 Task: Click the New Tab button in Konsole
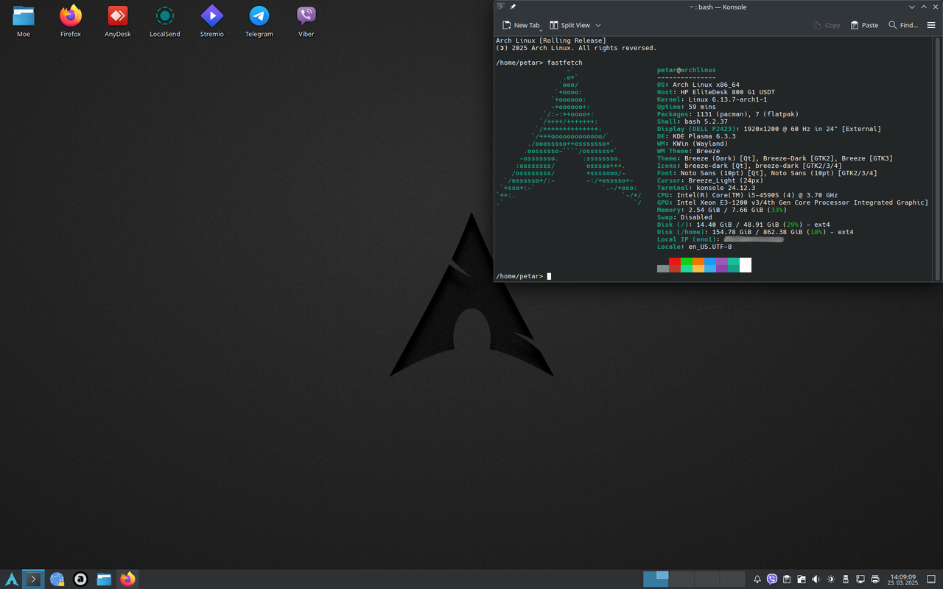pyautogui.click(x=522, y=25)
